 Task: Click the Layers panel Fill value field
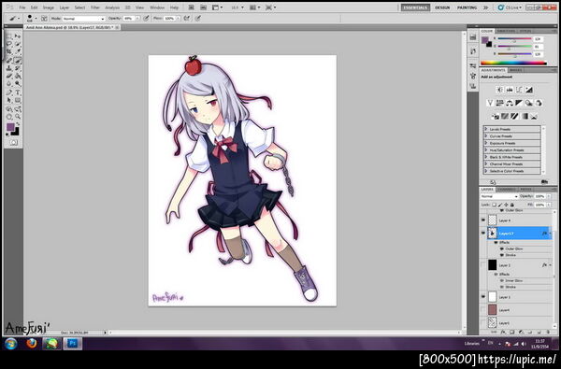539,205
